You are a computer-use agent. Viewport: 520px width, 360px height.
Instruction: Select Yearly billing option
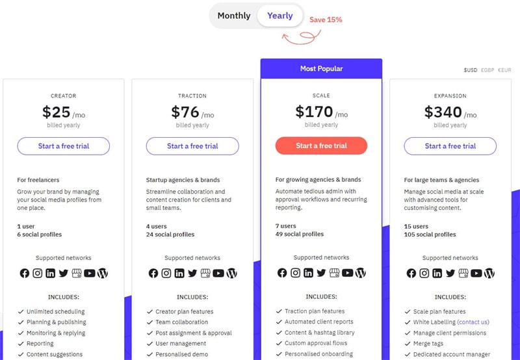click(x=280, y=16)
